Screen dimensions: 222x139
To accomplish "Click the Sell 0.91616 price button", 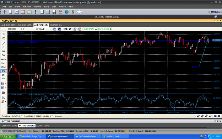I will click(90, 29).
